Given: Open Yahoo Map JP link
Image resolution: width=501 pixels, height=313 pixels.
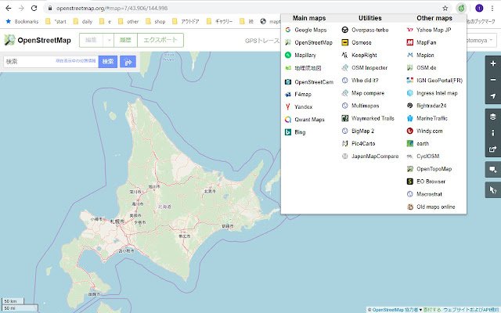Looking at the screenshot, I should click(x=429, y=30).
